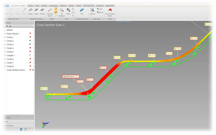This screenshot has width=216, height=135.
Task: Click the up arrow in Features panel
Action: click(10, 26)
